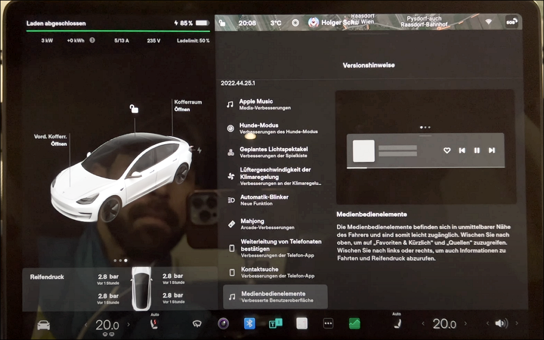Screen dimensions: 544x340
Task: Raise passenger temperature with right arrow
Action: point(466,323)
